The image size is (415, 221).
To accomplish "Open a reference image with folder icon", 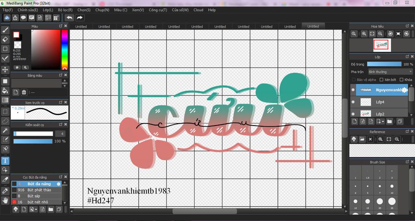I will point(362,139).
